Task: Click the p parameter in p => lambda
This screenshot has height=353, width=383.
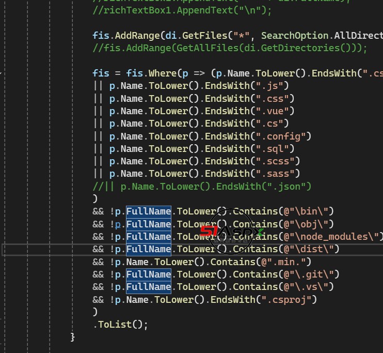Action: pos(185,73)
